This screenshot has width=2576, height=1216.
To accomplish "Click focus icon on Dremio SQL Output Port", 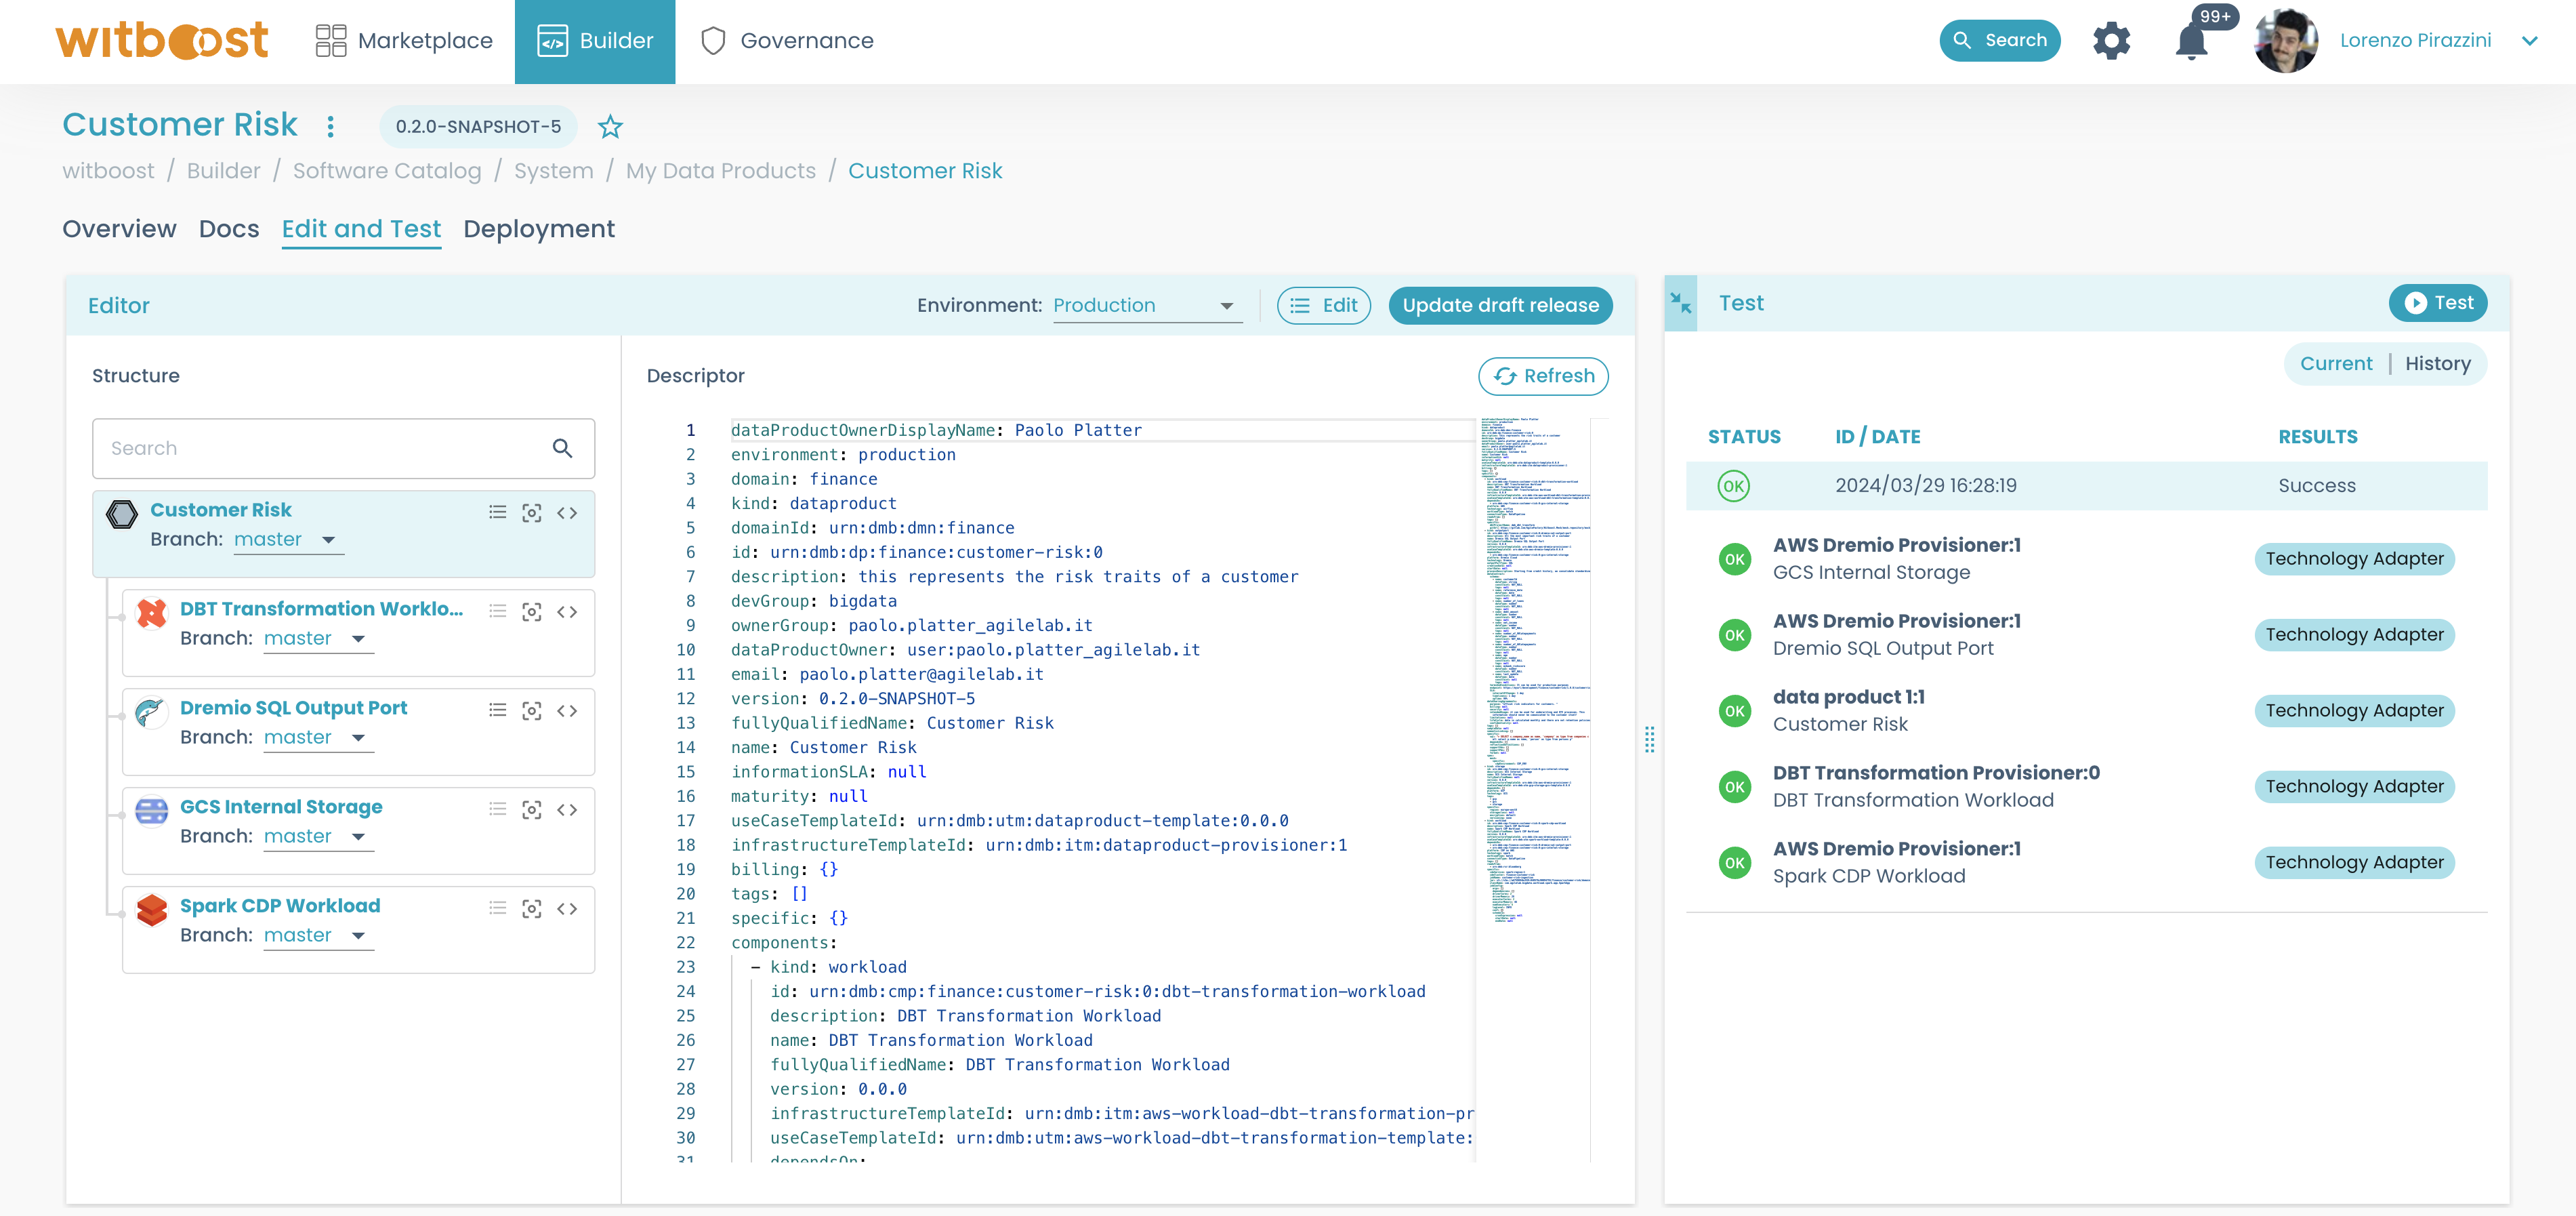I will [532, 710].
